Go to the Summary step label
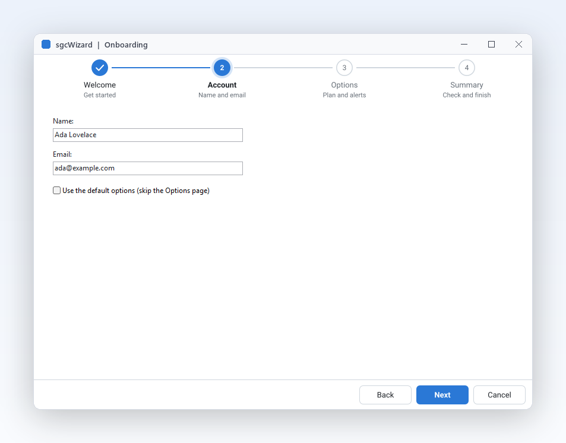 [x=467, y=85]
